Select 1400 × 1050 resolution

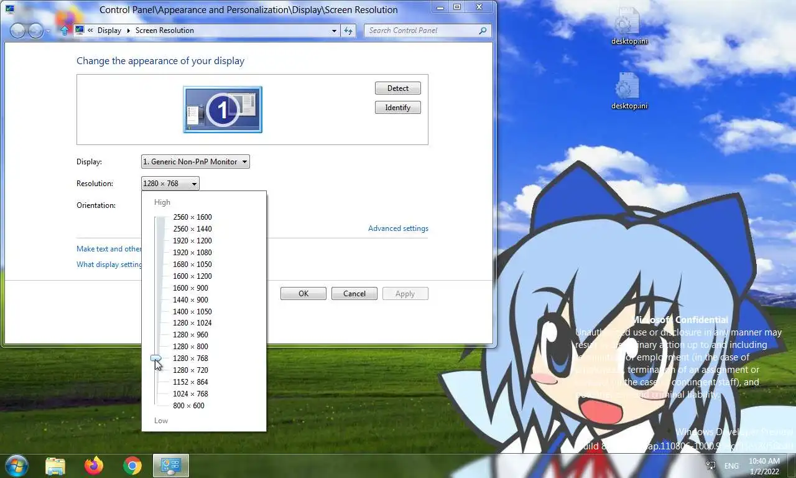192,312
